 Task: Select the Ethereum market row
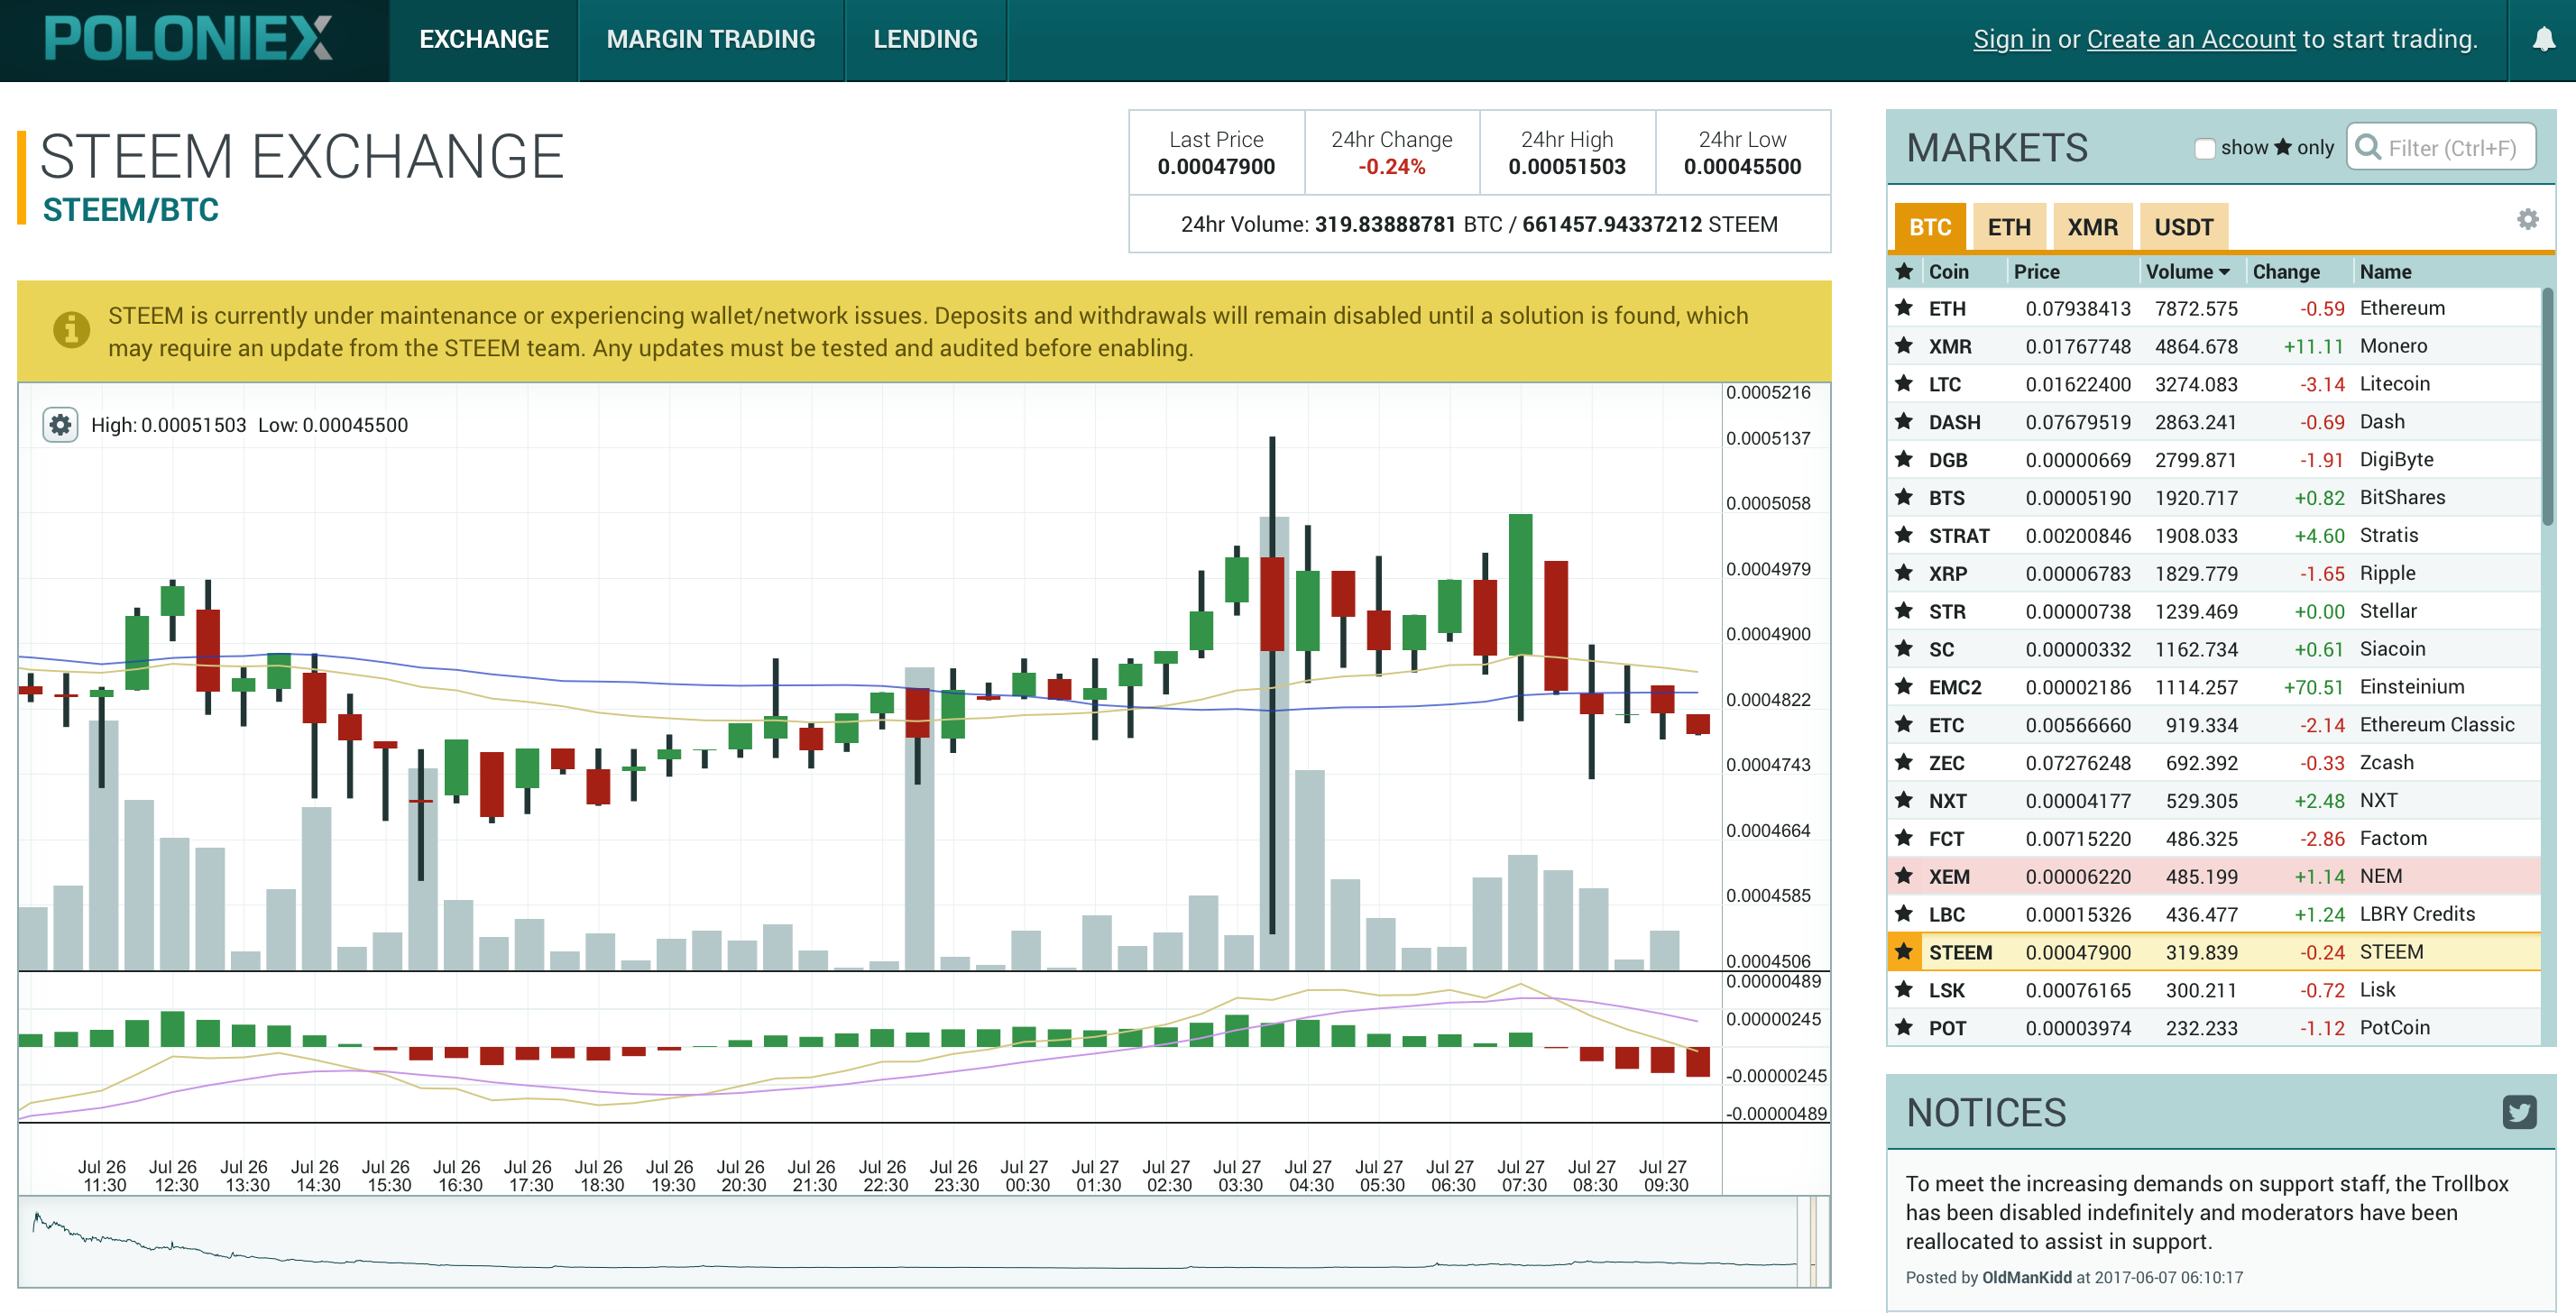click(2214, 308)
